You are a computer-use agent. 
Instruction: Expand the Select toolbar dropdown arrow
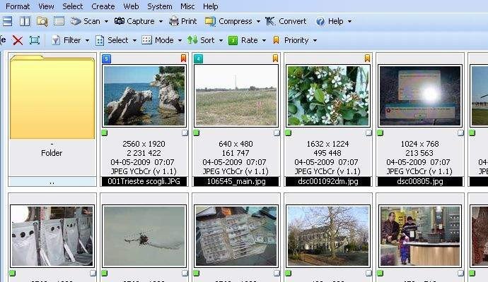(x=134, y=41)
